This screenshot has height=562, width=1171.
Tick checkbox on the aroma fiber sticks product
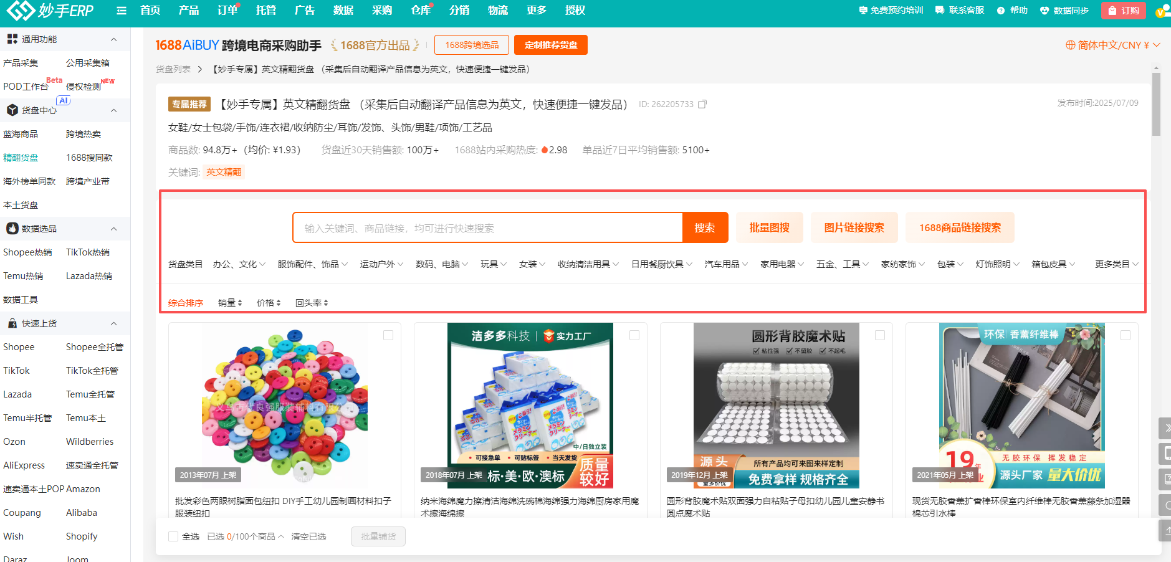coord(1126,335)
